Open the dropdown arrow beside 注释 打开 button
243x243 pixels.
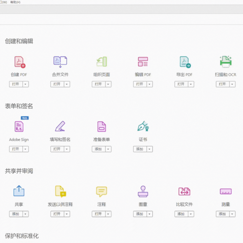(x=108, y=214)
